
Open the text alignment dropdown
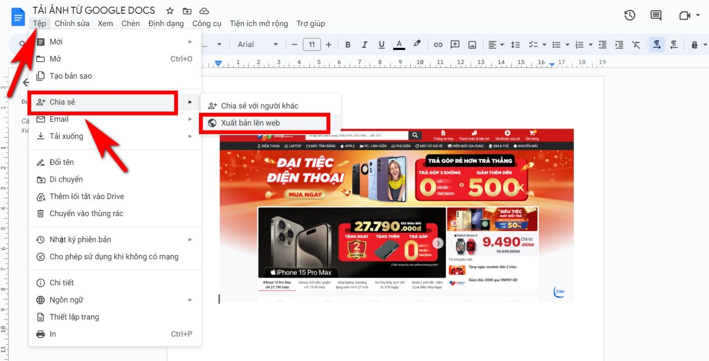pyautogui.click(x=496, y=44)
